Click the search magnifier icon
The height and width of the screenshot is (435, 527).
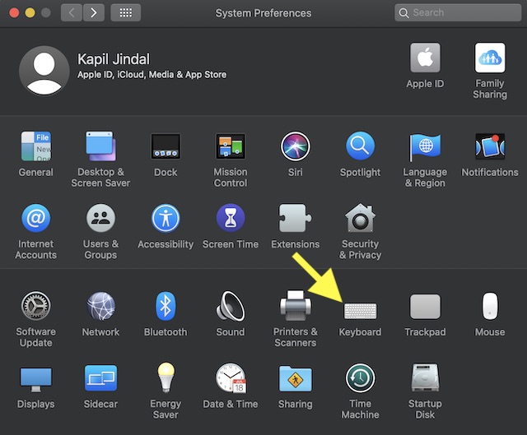point(403,13)
